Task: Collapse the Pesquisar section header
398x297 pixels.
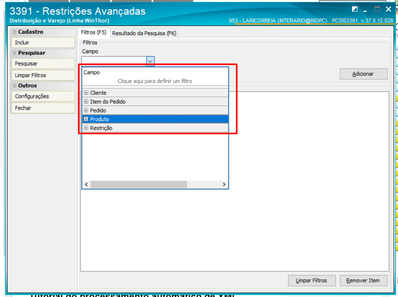Action: pyautogui.click(x=43, y=53)
